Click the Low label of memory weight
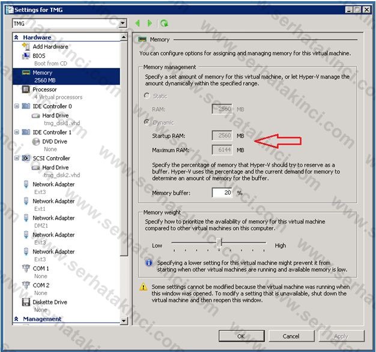This screenshot has width=376, height=352. [x=157, y=246]
